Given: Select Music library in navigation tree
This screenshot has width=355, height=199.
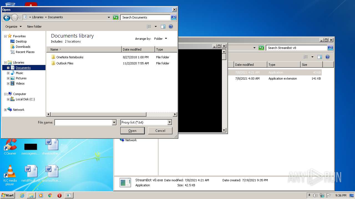Looking at the screenshot, I should tap(19, 73).
